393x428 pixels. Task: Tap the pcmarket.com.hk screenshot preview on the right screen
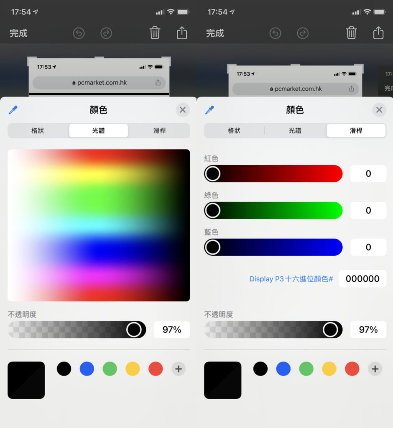[x=295, y=81]
